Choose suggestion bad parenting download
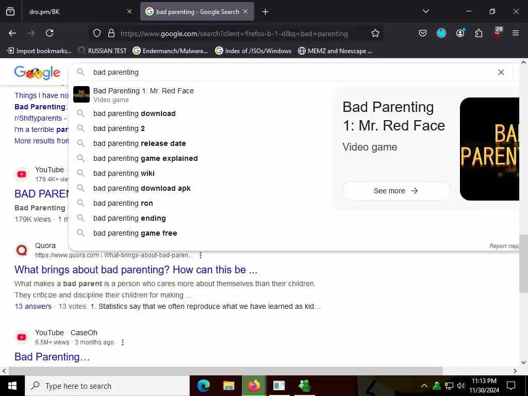Screen dimensions: 528x396 [134, 113]
